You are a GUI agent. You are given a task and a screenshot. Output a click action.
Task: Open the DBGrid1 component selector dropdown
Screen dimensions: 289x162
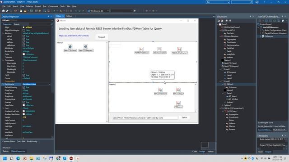click(x=52, y=20)
